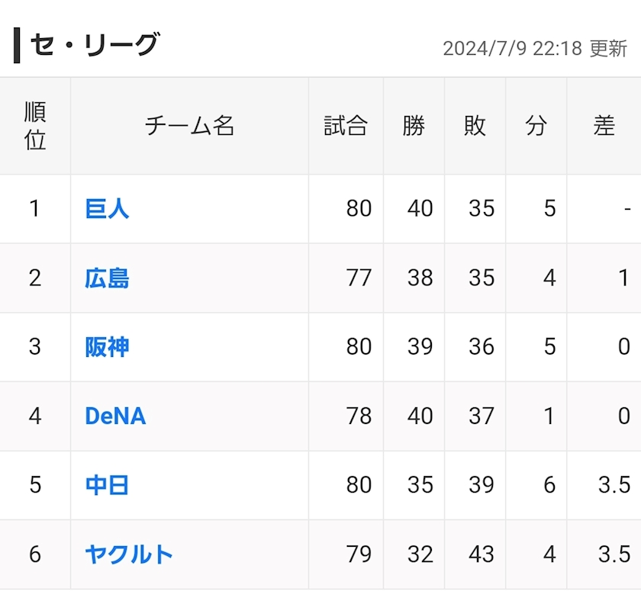Select the 勝 column header
This screenshot has height=601, width=641.
(414, 126)
